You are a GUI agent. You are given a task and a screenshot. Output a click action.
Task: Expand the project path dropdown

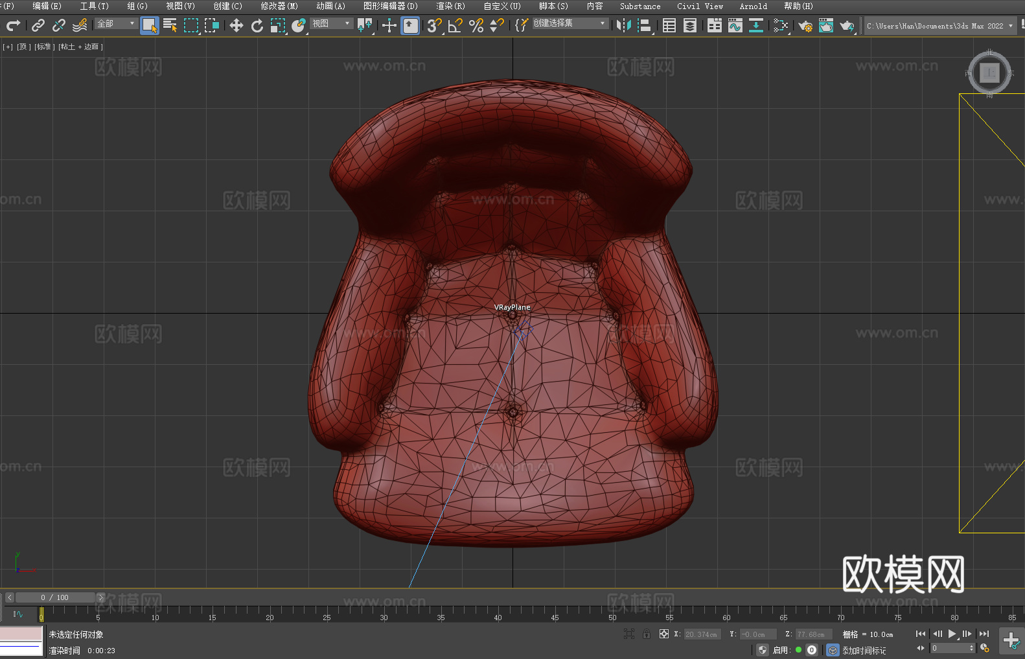1010,26
